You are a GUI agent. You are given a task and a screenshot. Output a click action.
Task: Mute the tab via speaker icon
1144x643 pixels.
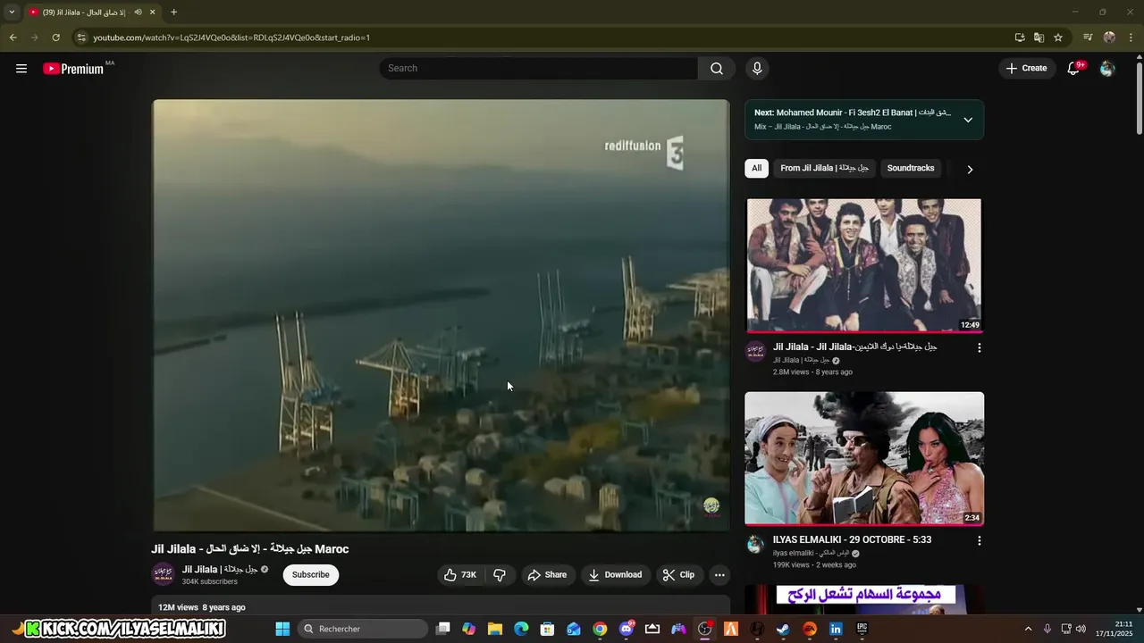tap(138, 13)
